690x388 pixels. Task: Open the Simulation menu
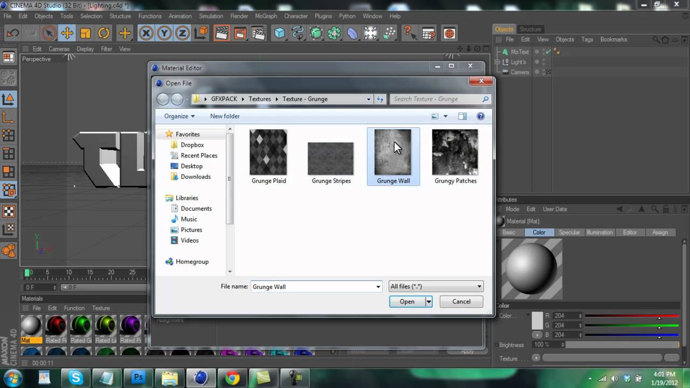pos(211,16)
